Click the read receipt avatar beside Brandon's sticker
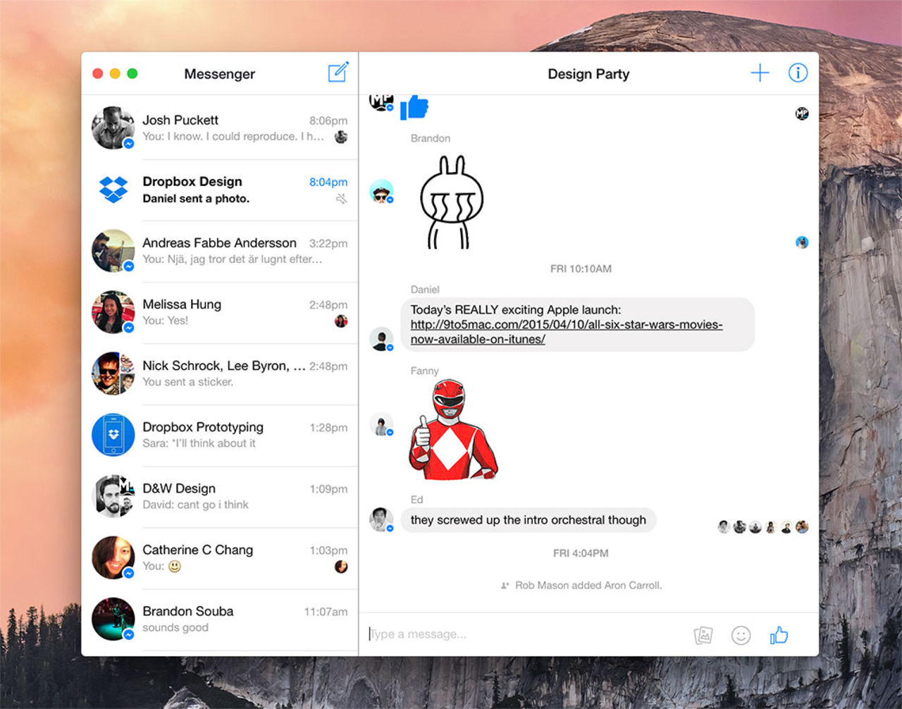Viewport: 902px width, 709px height. (801, 242)
